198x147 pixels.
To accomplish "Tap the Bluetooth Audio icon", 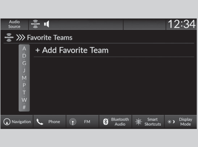I will click(x=105, y=122).
